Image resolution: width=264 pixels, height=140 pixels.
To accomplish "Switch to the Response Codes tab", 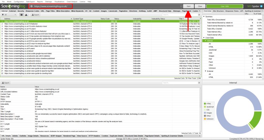I will pyautogui.click(x=32, y=11).
